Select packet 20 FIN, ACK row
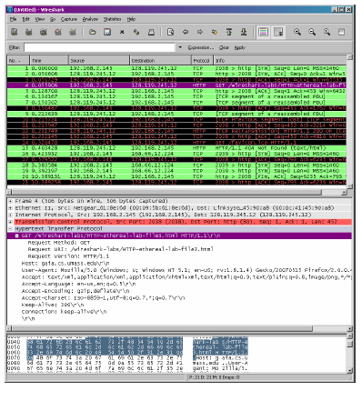Image resolution: width=362 pixels, height=401 pixels. pos(176,176)
